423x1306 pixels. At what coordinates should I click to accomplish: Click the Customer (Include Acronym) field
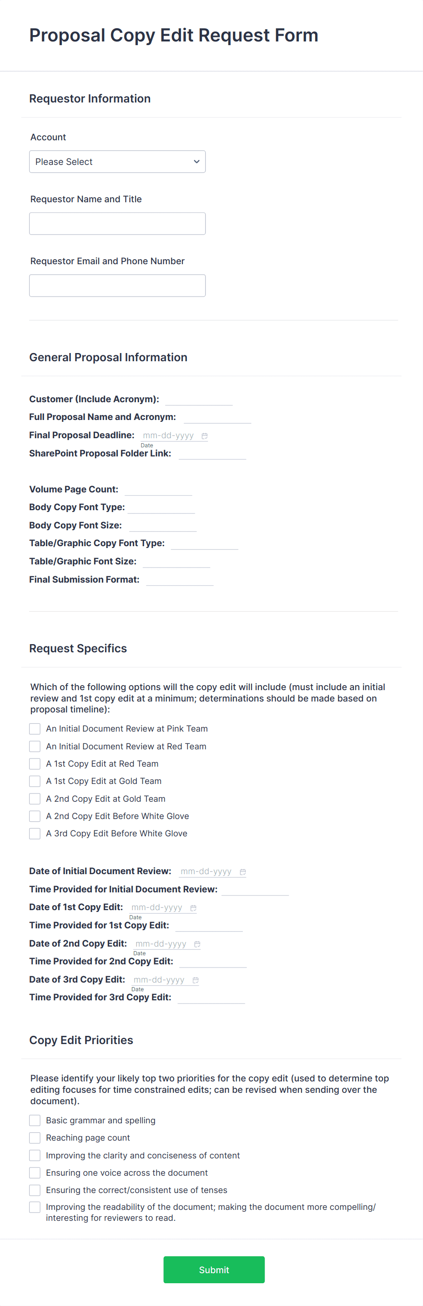click(199, 399)
